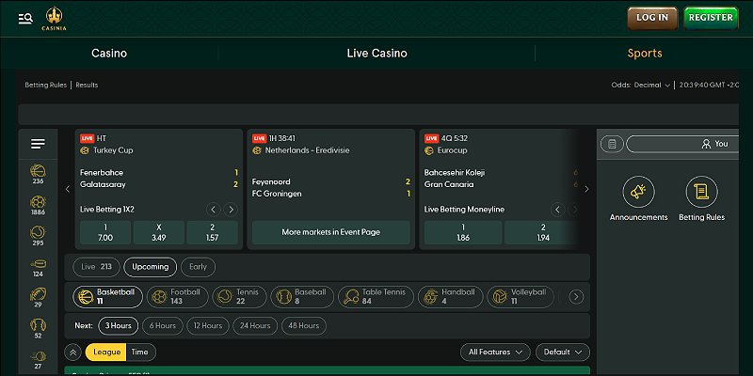Show next market for Fenerbahce match
Image resolution: width=753 pixels, height=376 pixels.
click(231, 210)
